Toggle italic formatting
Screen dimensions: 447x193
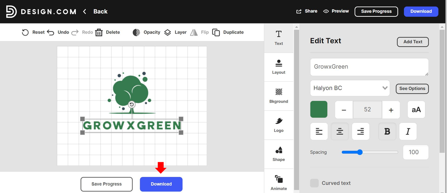point(408,132)
